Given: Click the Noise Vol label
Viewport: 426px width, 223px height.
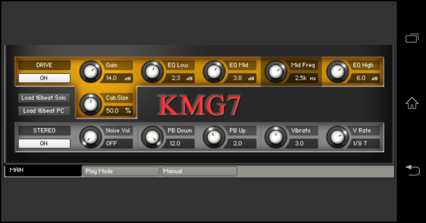Looking at the screenshot, I should pyautogui.click(x=118, y=130).
